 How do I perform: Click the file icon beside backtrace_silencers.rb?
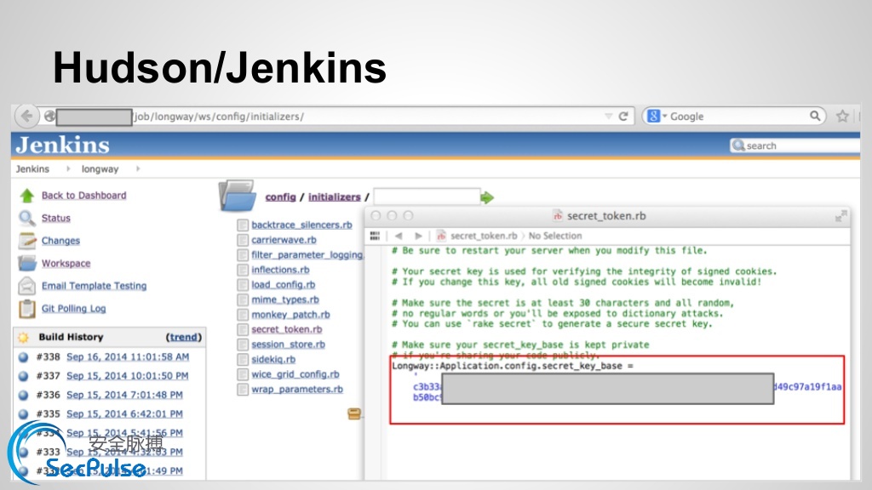coord(243,225)
